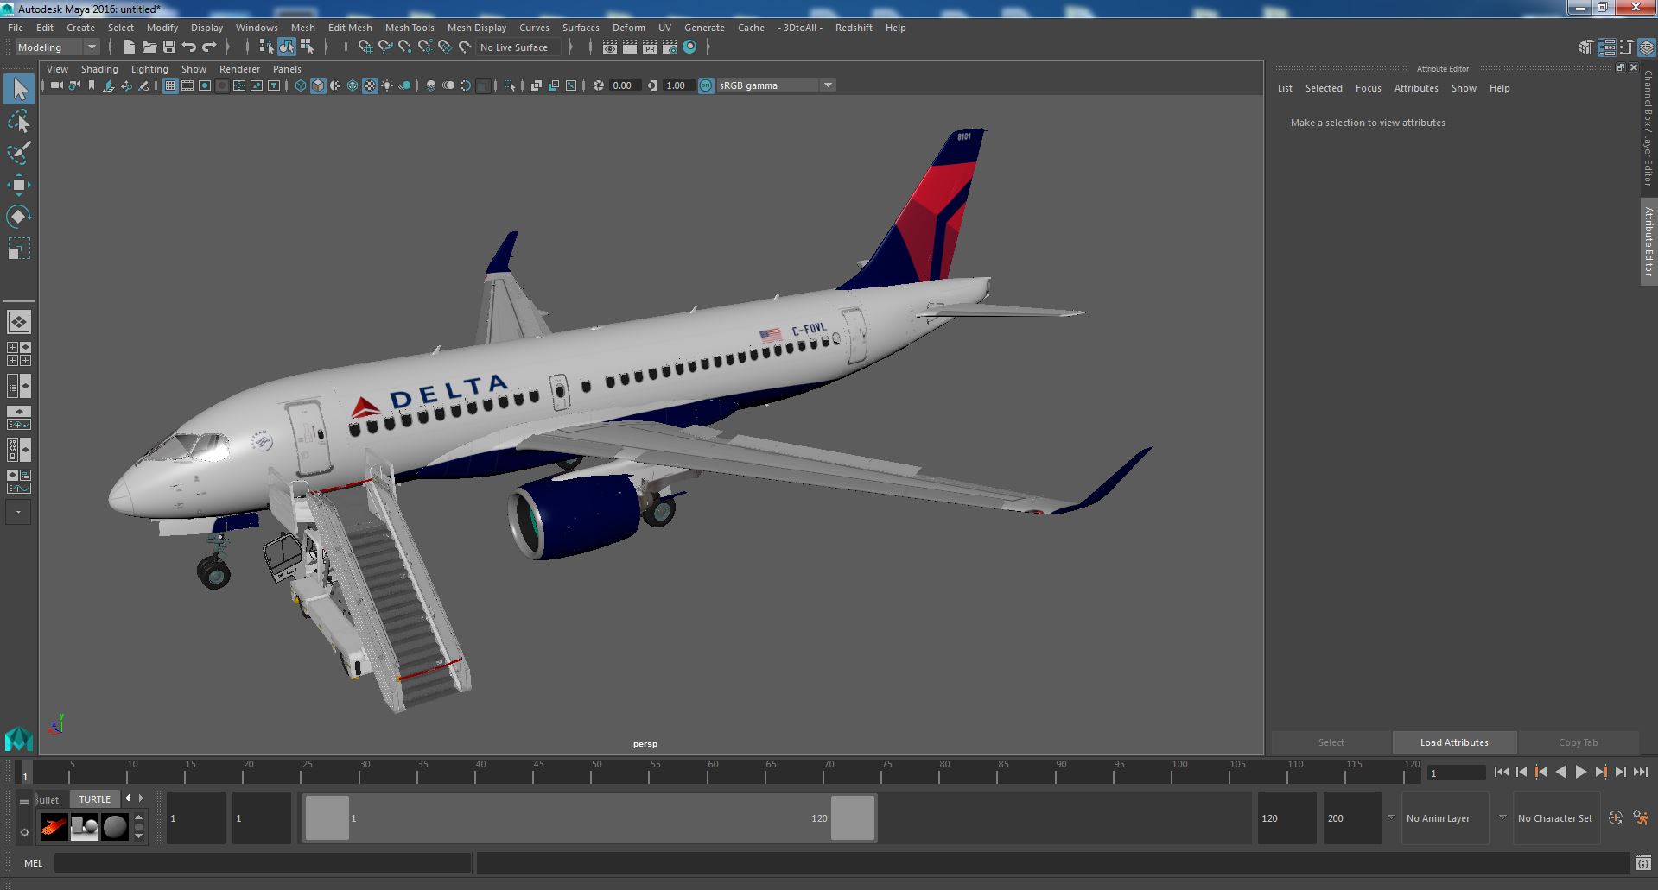Go to end of playback range
This screenshot has height=890, width=1658.
click(x=1641, y=773)
